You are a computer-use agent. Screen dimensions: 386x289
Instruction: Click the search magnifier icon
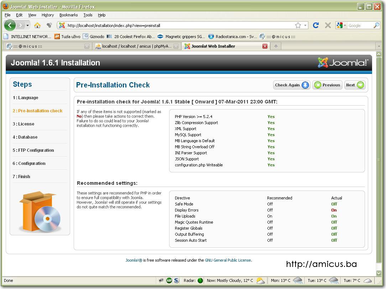pyautogui.click(x=376, y=25)
